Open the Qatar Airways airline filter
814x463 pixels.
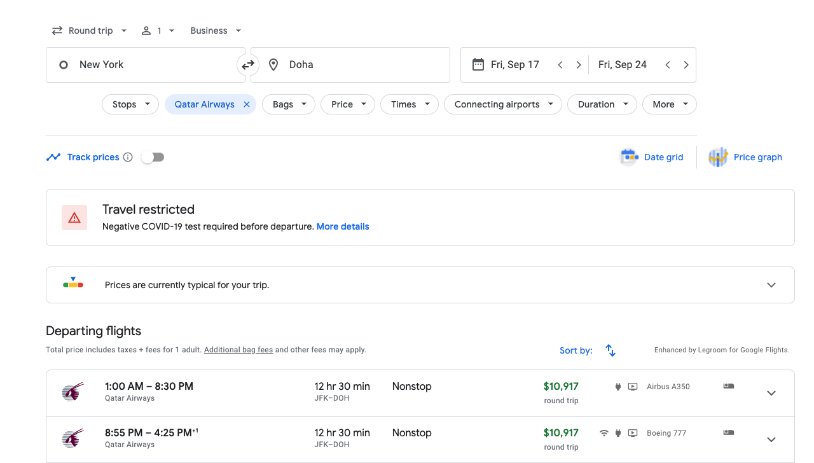[204, 104]
